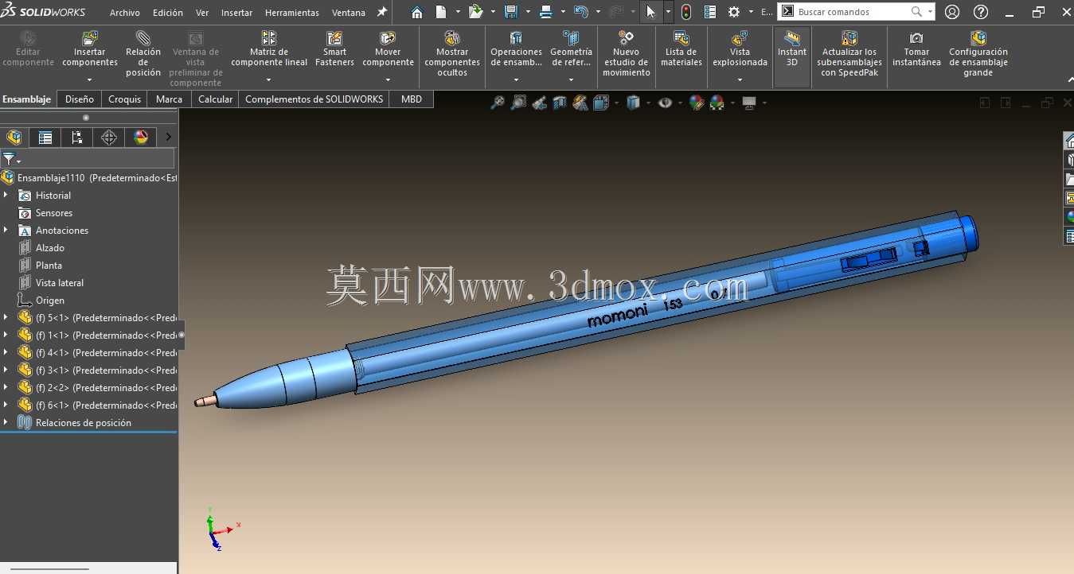Open the Lista de materiales tool
Image resolution: width=1074 pixels, height=574 pixels.
click(x=682, y=48)
